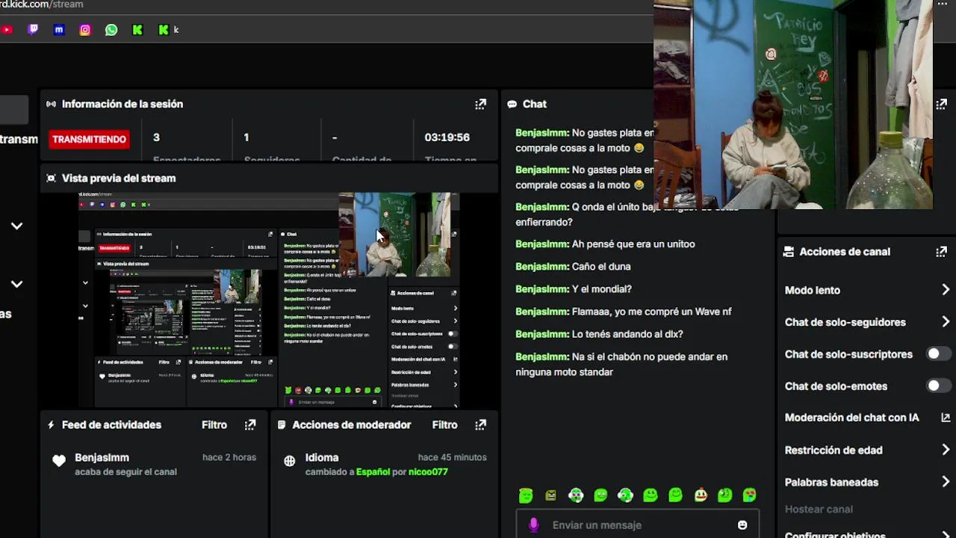Expand the lower left sidebar chevron
The width and height of the screenshot is (956, 538).
16,284
